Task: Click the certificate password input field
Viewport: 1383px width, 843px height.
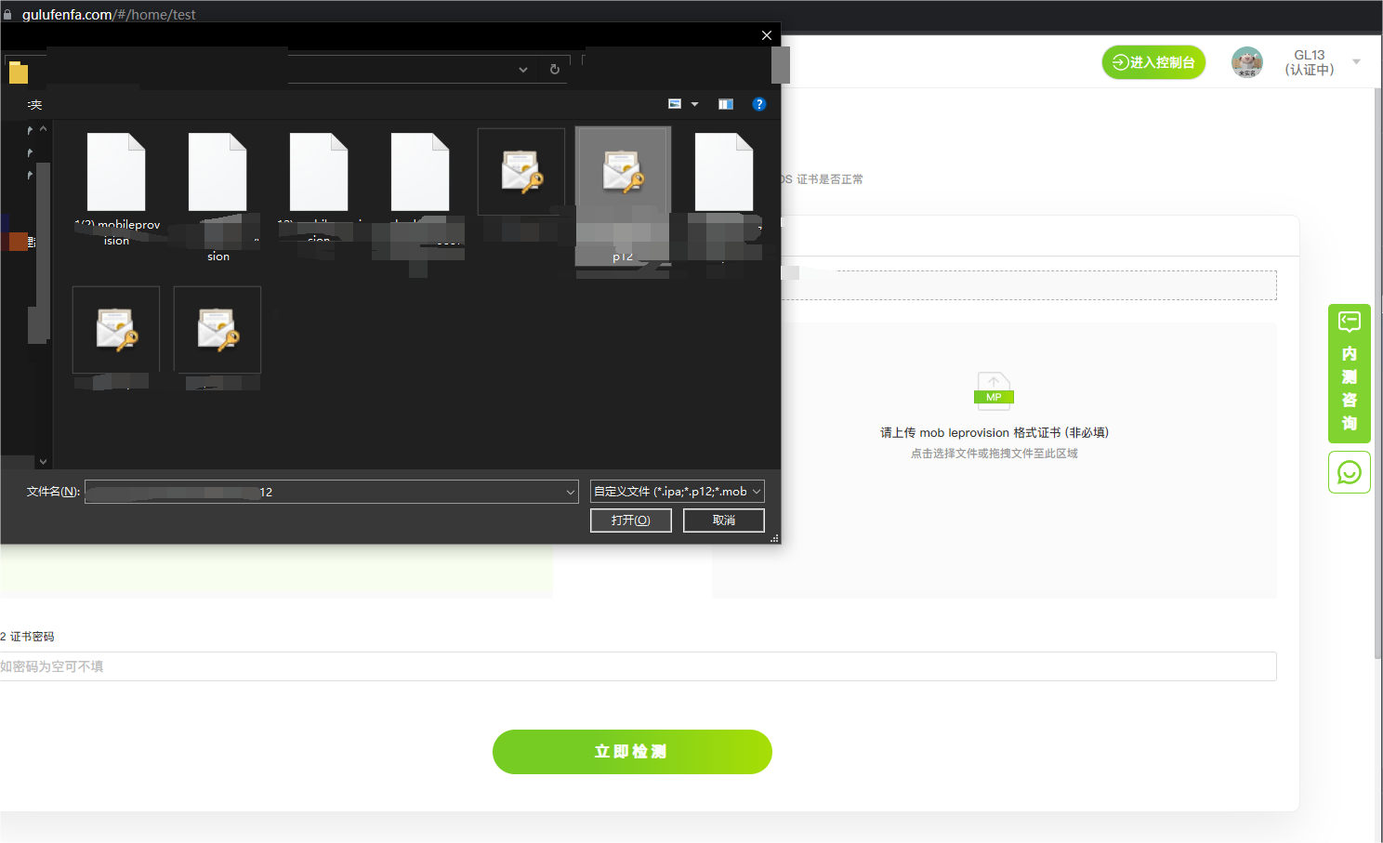Action: [x=638, y=666]
